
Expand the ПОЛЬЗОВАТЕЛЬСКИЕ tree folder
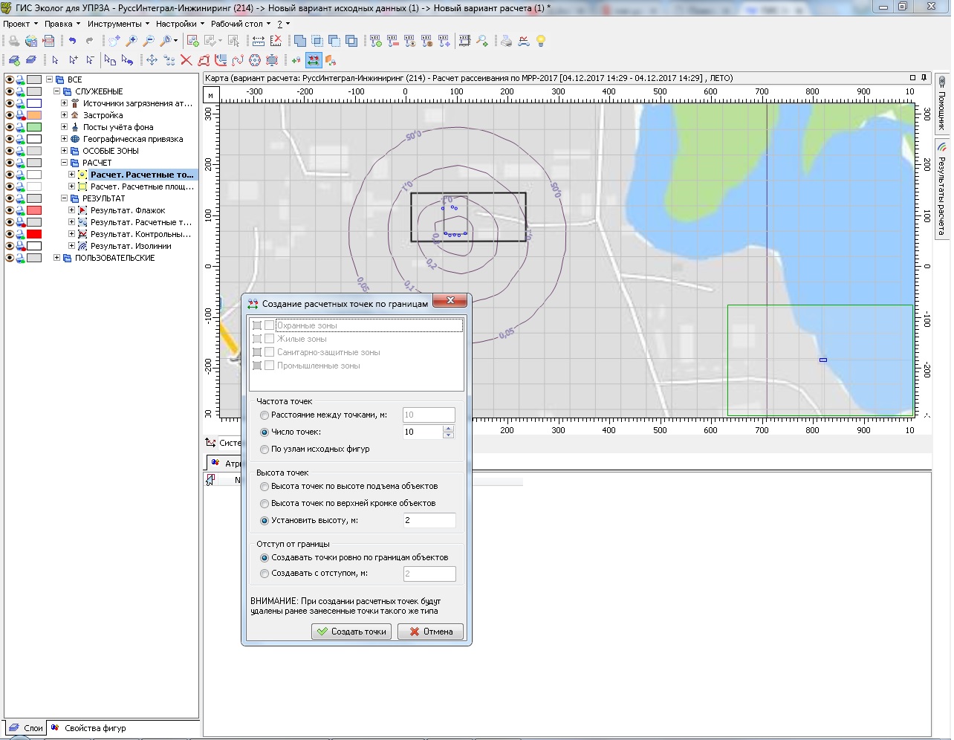click(x=56, y=258)
